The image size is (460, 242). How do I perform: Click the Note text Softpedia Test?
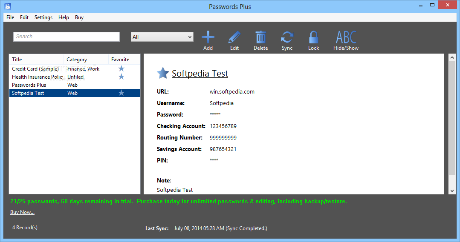[175, 190]
